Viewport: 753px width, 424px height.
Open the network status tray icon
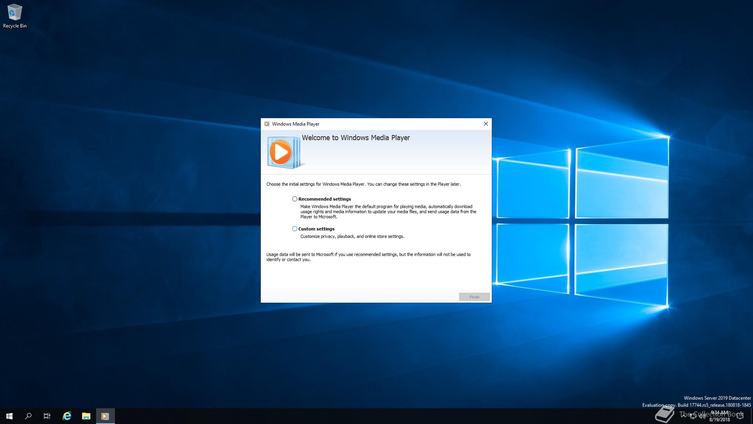693,416
